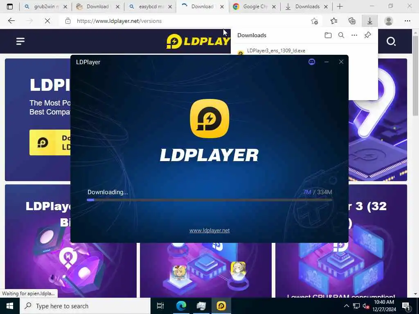Click the taskbar search box

point(85,306)
